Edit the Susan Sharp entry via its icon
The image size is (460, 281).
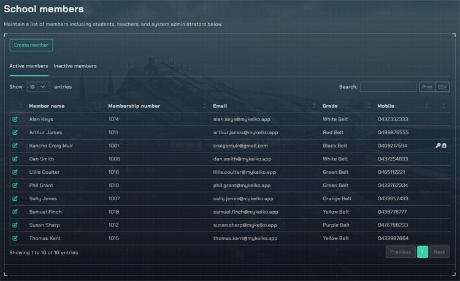(x=15, y=225)
